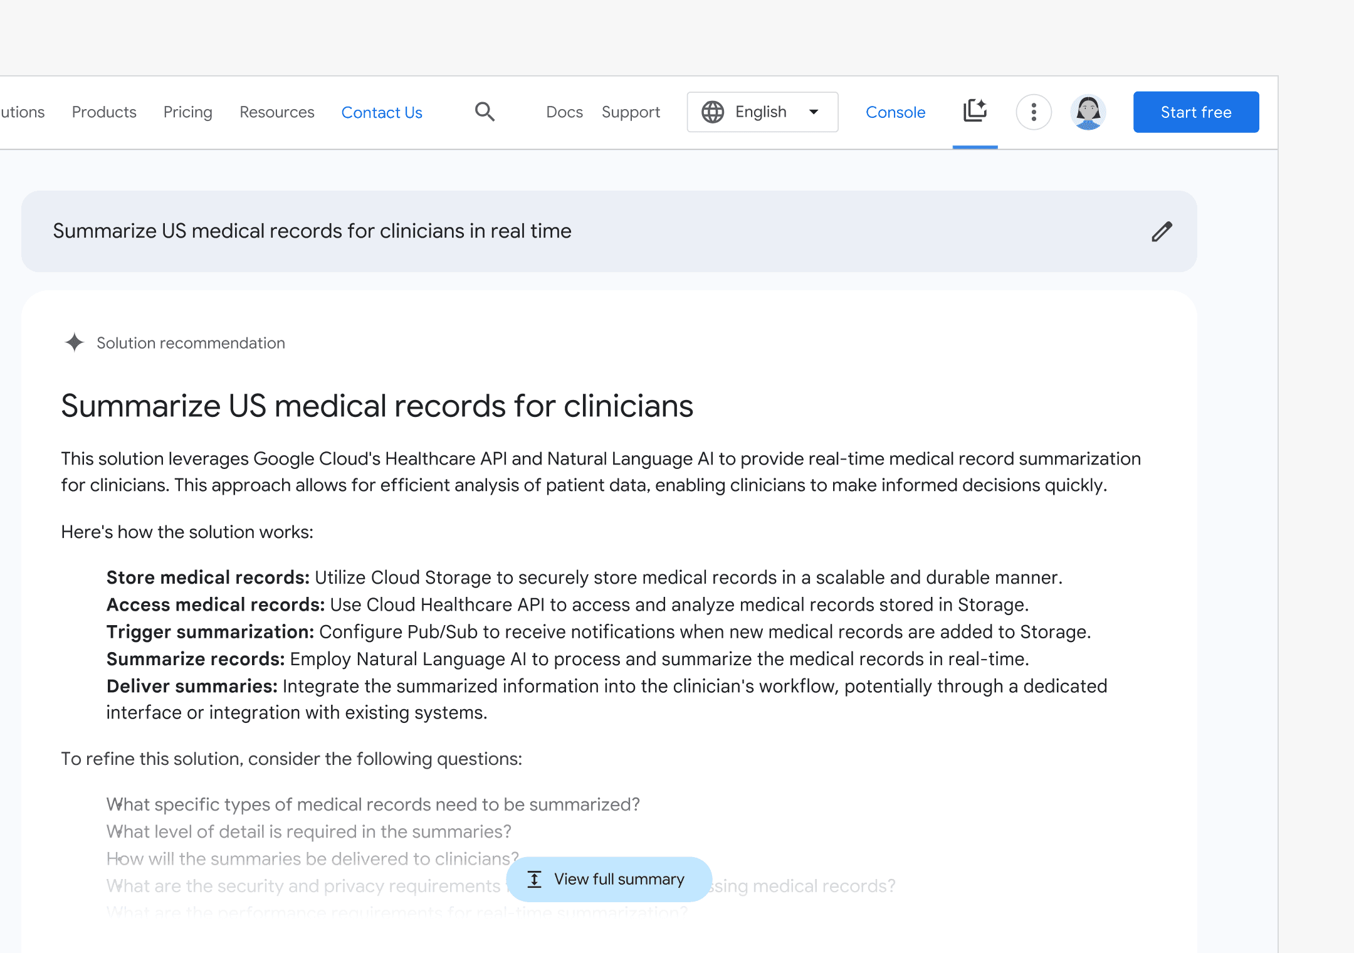Click the expand icon in View full summary
The height and width of the screenshot is (953, 1354).
coord(534,879)
